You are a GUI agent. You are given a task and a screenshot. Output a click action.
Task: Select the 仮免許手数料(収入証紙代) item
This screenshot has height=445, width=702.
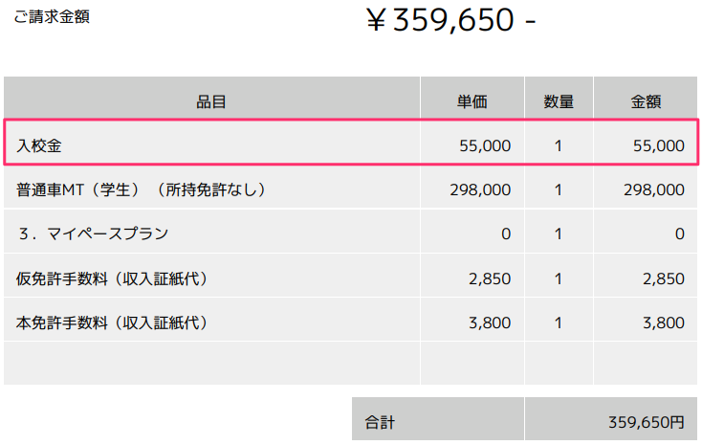112,278
